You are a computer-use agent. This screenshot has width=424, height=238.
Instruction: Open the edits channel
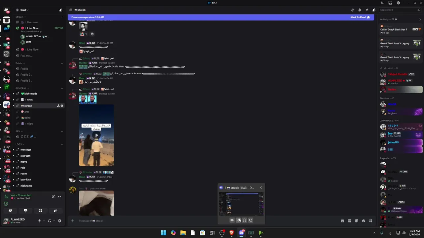pyautogui.click(x=39, y=118)
